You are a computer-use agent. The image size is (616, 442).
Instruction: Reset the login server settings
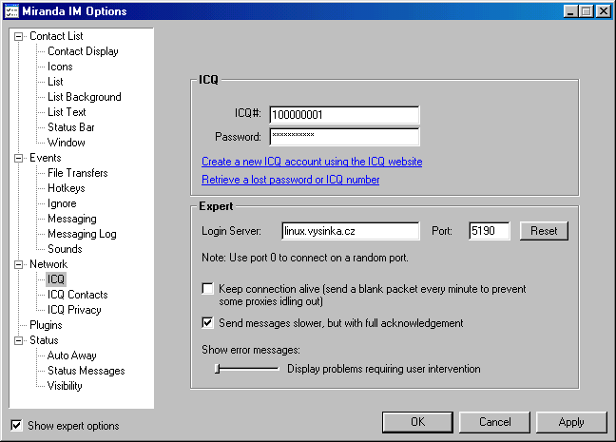click(544, 231)
